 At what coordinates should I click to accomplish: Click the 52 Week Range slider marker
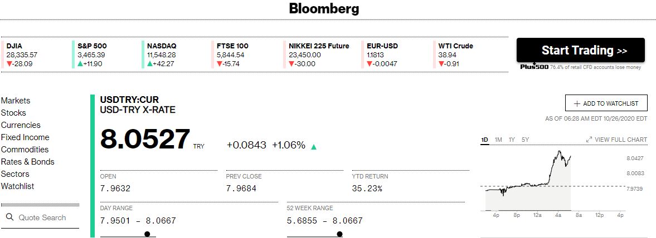click(340, 234)
